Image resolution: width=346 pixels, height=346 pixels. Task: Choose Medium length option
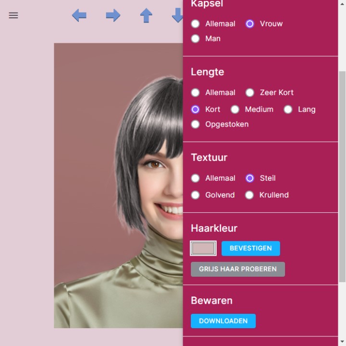point(235,109)
